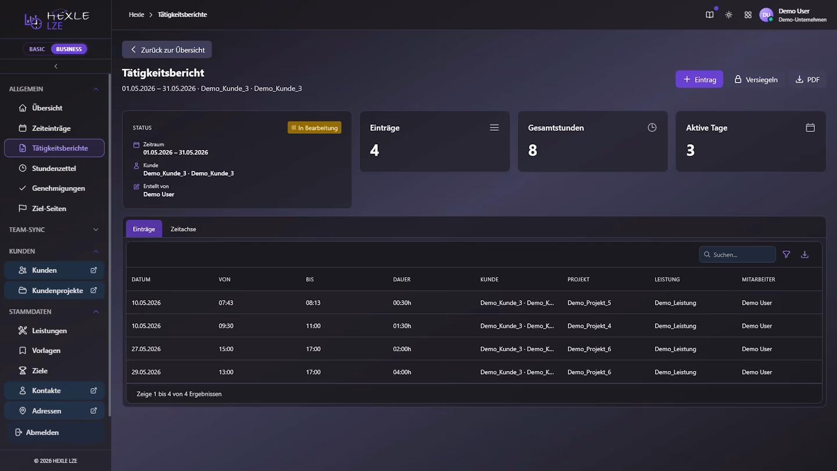Click the 07:43 start time cell
The image size is (837, 471).
[x=226, y=303]
